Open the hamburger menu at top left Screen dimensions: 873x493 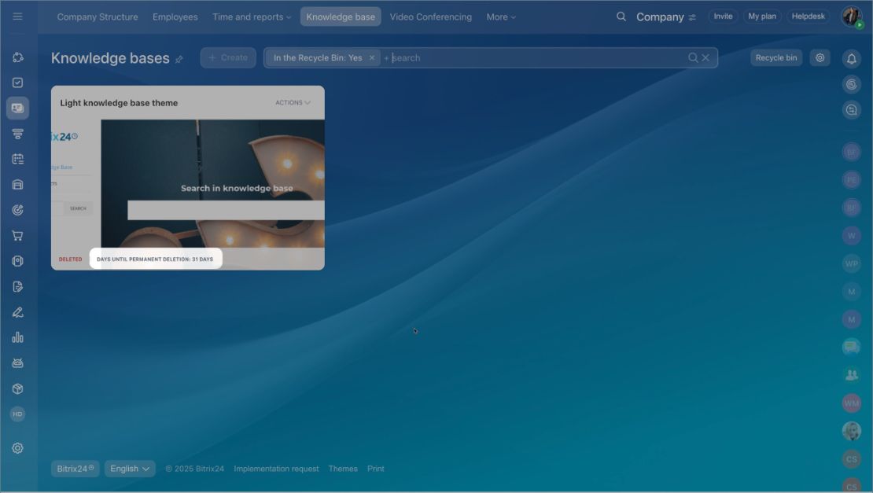[x=17, y=17]
